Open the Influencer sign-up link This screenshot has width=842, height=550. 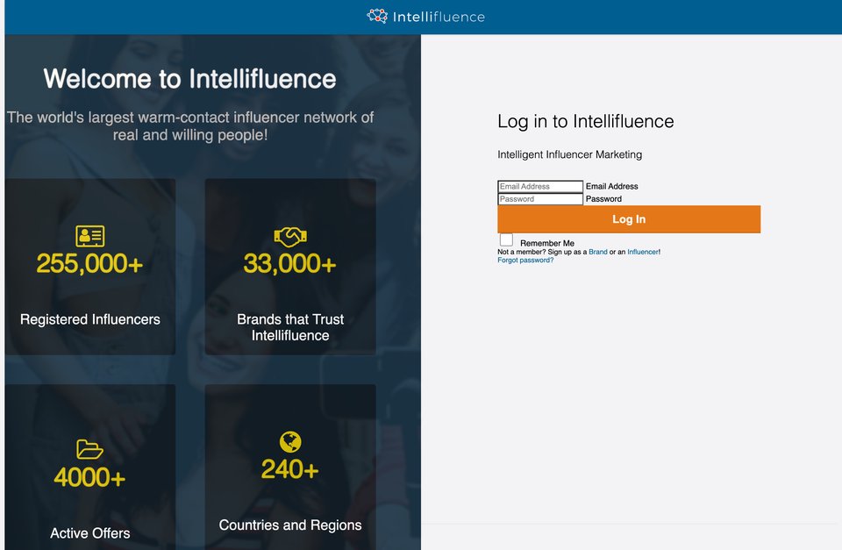[x=643, y=252]
